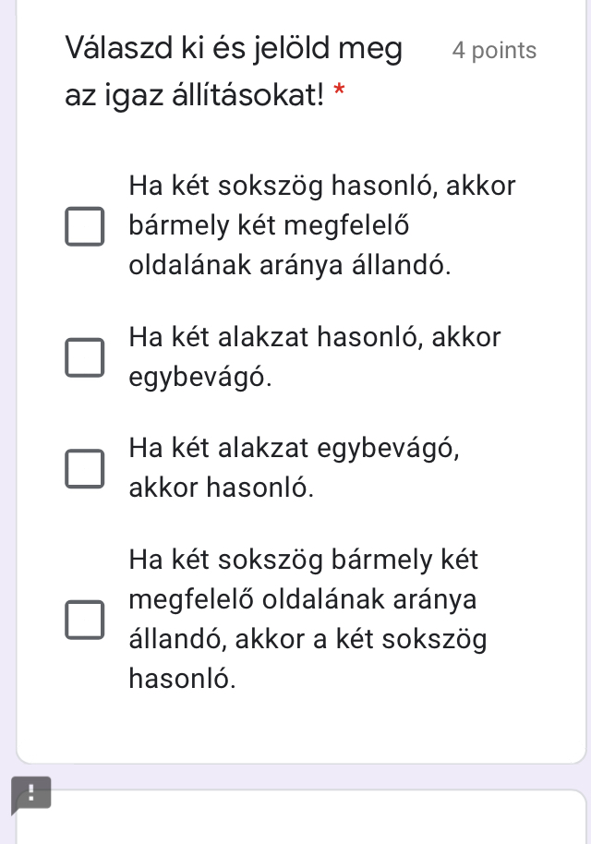Click the 'Ha két alakzat hasonló, akkor' label
Image resolution: width=591 pixels, height=844 pixels.
[315, 337]
